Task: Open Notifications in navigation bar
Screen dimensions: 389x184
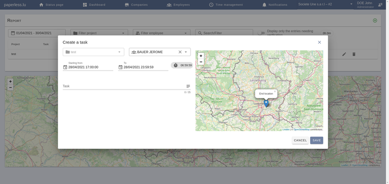Action: point(275,5)
